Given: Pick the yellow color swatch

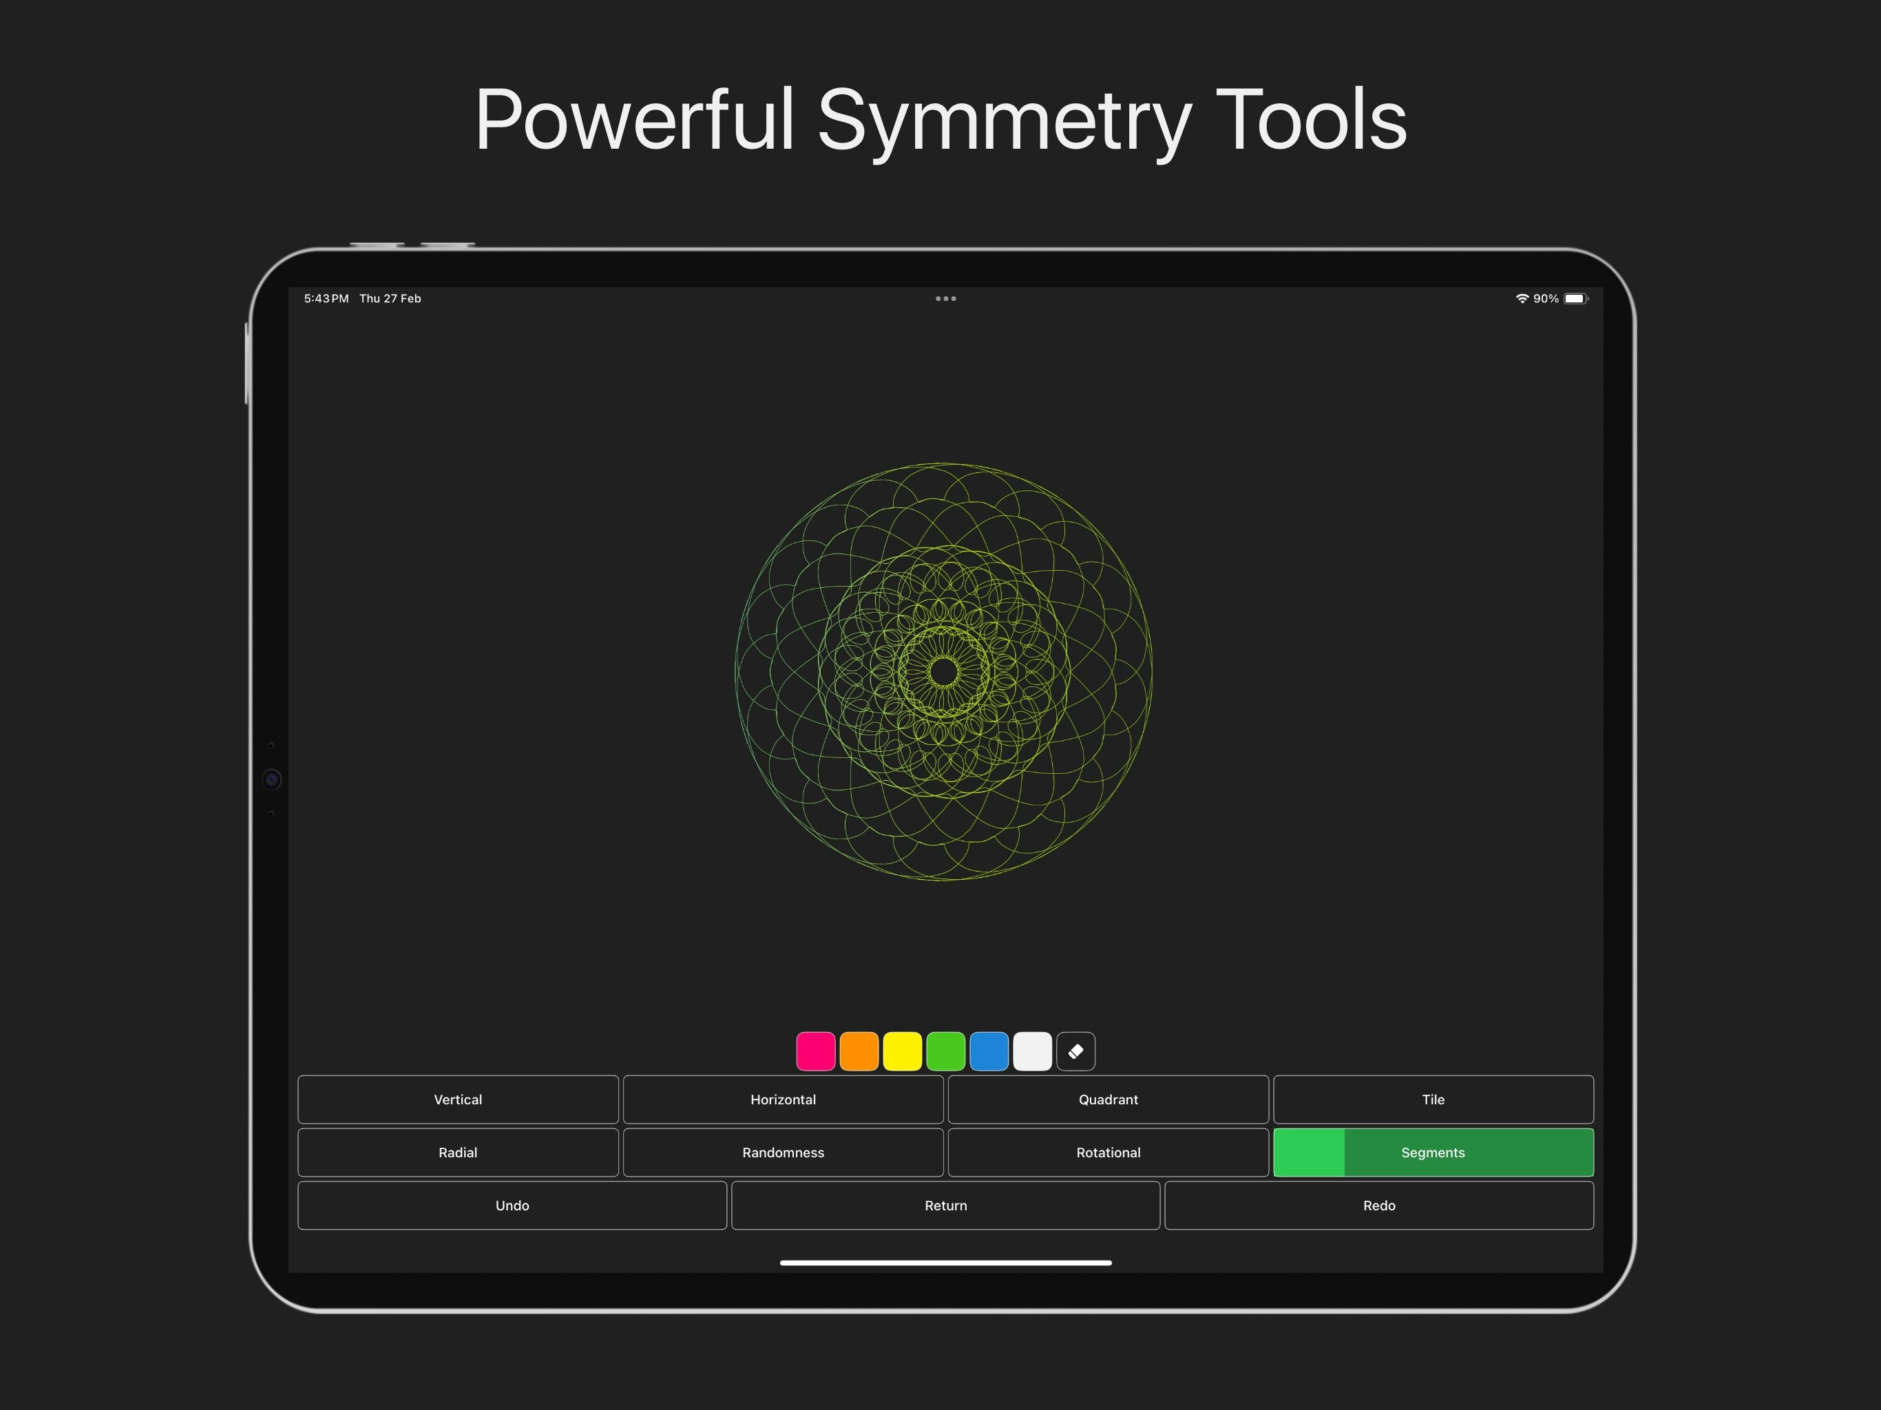Looking at the screenshot, I should (x=902, y=1051).
